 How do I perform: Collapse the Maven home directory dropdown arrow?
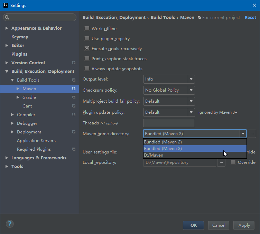[243, 134]
